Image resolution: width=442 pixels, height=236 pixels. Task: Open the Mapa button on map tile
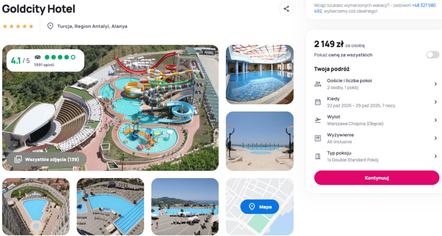pos(260,207)
